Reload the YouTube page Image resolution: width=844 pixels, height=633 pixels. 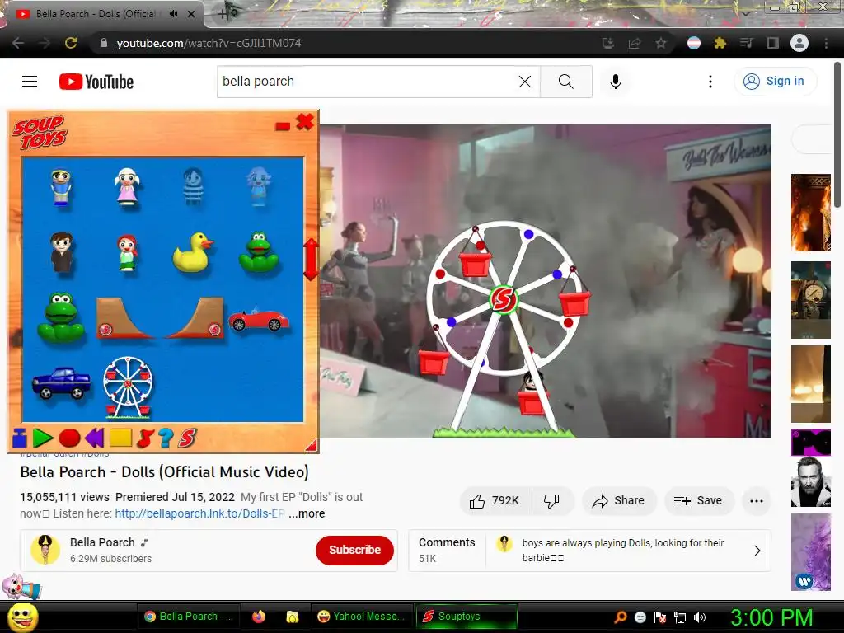point(71,43)
